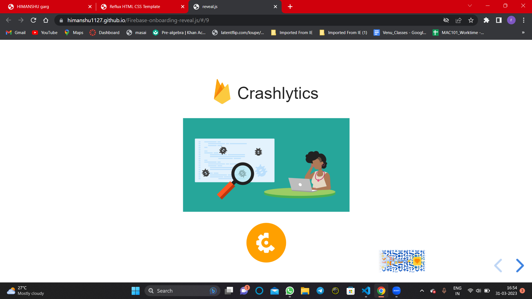Open the Chrome extensions puzzle icon
The height and width of the screenshot is (299, 532).
coord(486,20)
